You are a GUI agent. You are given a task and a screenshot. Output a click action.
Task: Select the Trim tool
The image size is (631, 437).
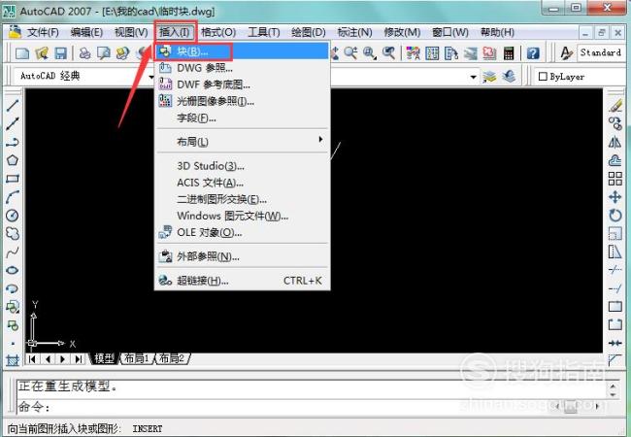coord(615,270)
